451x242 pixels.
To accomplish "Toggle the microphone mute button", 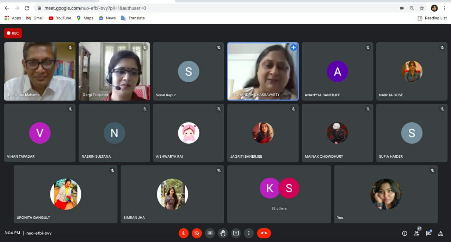I will 184,233.
